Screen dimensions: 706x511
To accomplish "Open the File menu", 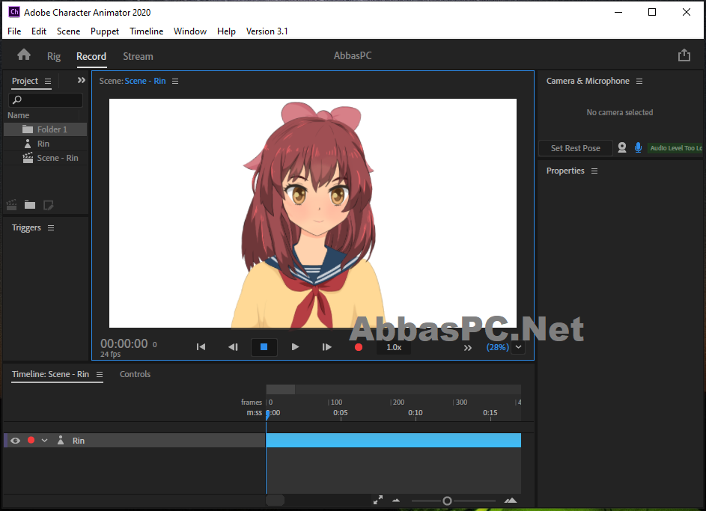I will (14, 31).
